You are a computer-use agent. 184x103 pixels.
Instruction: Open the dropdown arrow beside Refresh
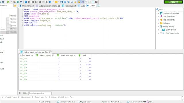[x=11, y=2]
